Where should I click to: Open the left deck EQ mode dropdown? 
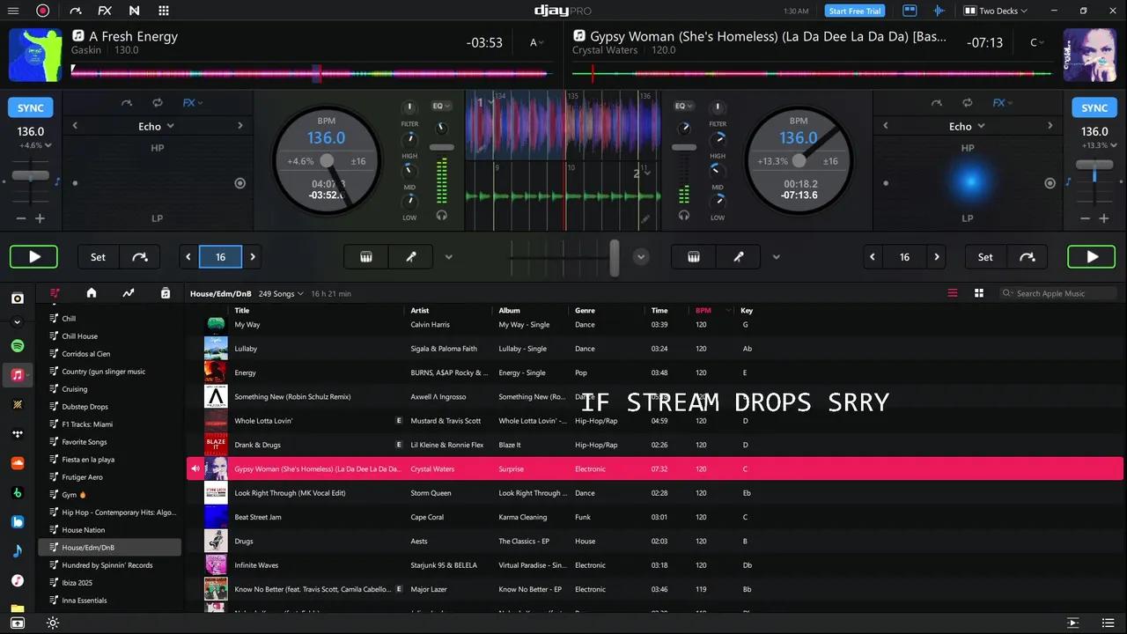(441, 106)
